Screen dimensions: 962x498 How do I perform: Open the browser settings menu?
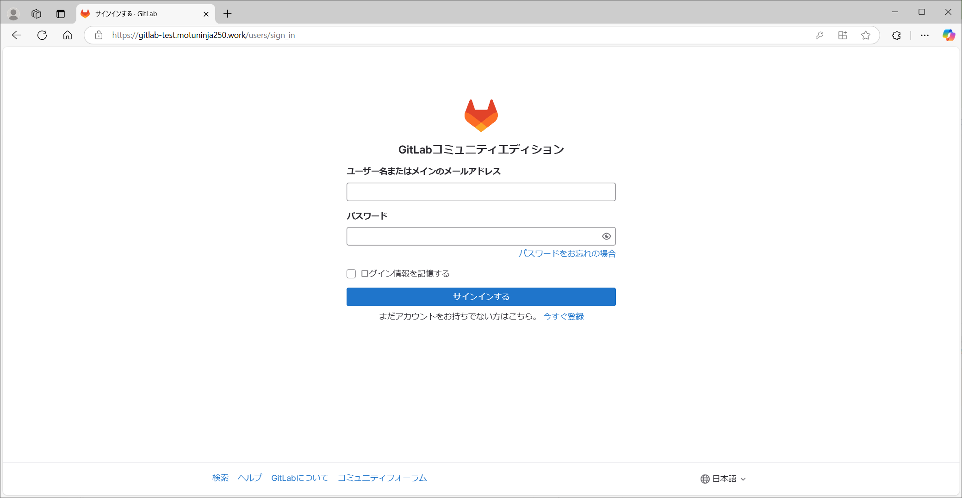tap(925, 35)
